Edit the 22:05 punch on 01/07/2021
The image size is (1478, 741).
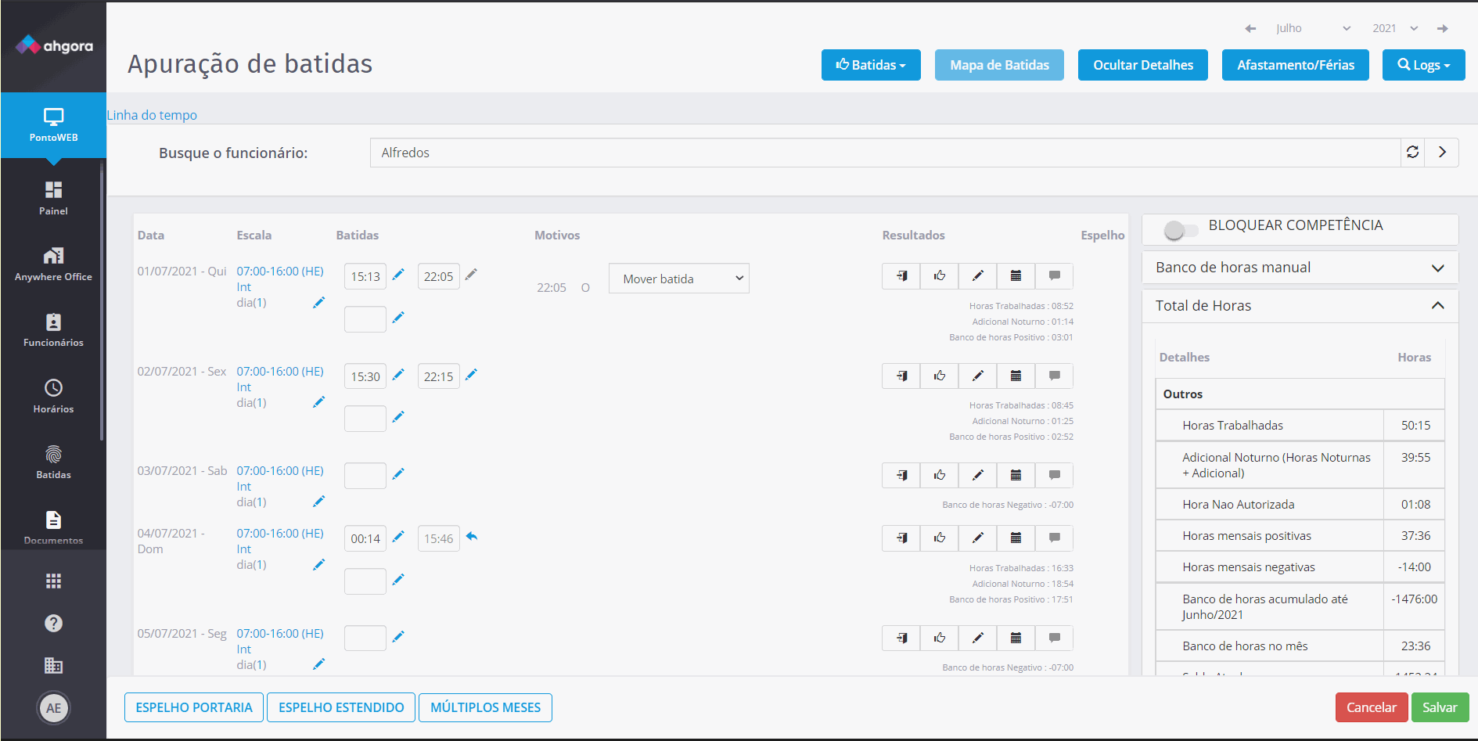[x=471, y=274]
